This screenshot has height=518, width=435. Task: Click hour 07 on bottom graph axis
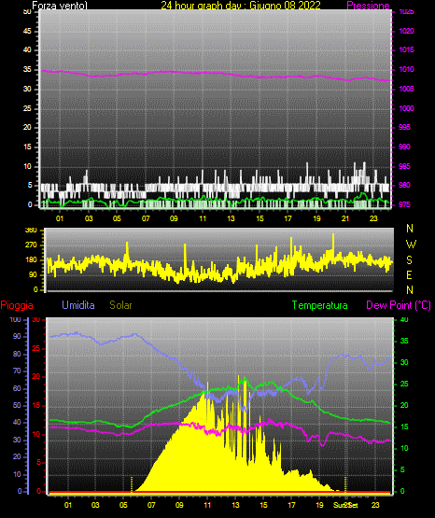pyautogui.click(x=151, y=505)
